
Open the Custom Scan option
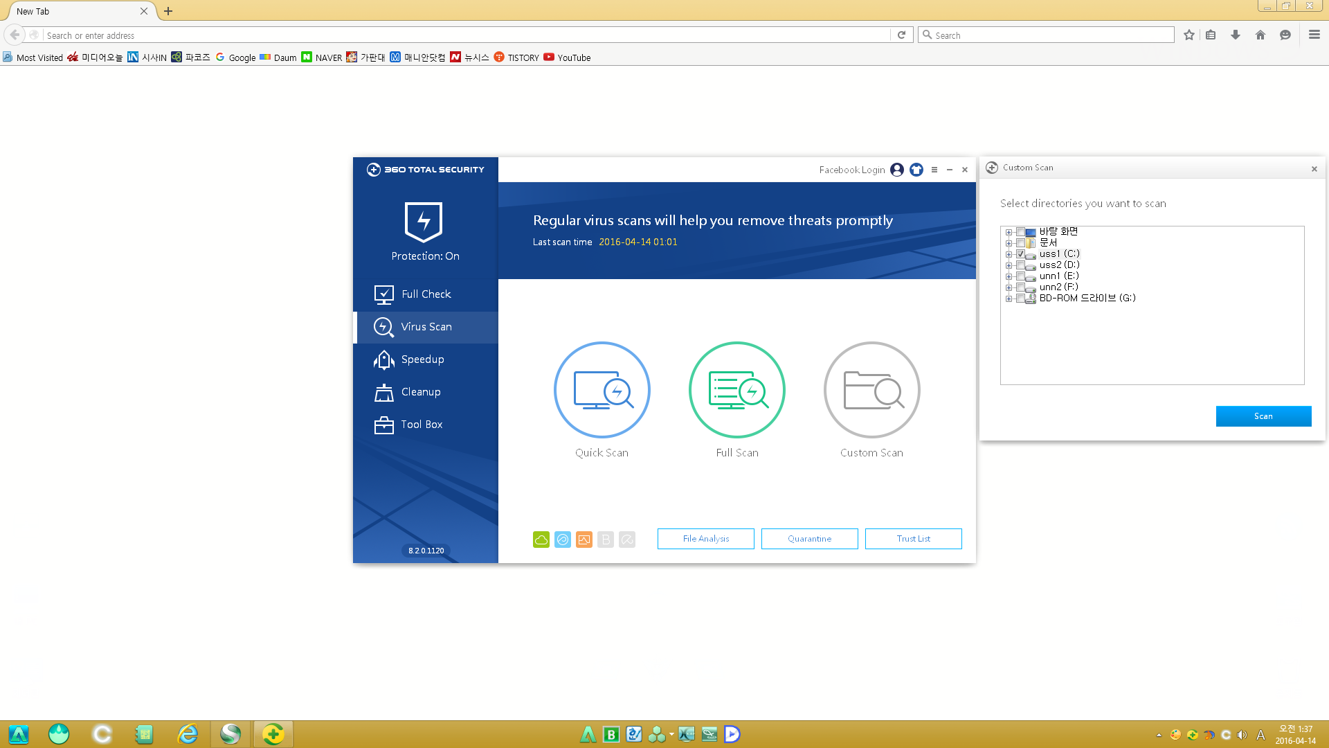[871, 390]
